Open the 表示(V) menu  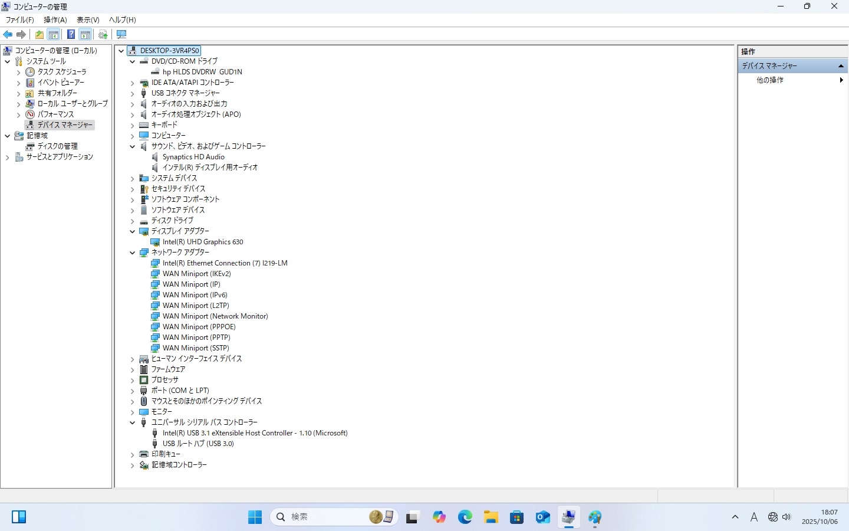88,19
